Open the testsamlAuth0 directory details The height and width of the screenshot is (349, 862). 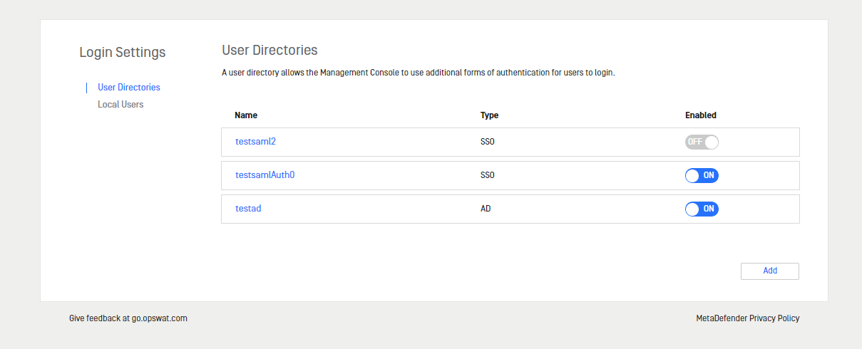(x=265, y=175)
